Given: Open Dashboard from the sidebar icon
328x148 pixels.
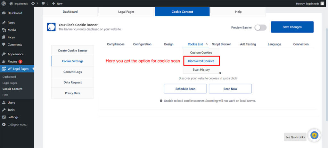Looking at the screenshot, I should click(4, 13).
